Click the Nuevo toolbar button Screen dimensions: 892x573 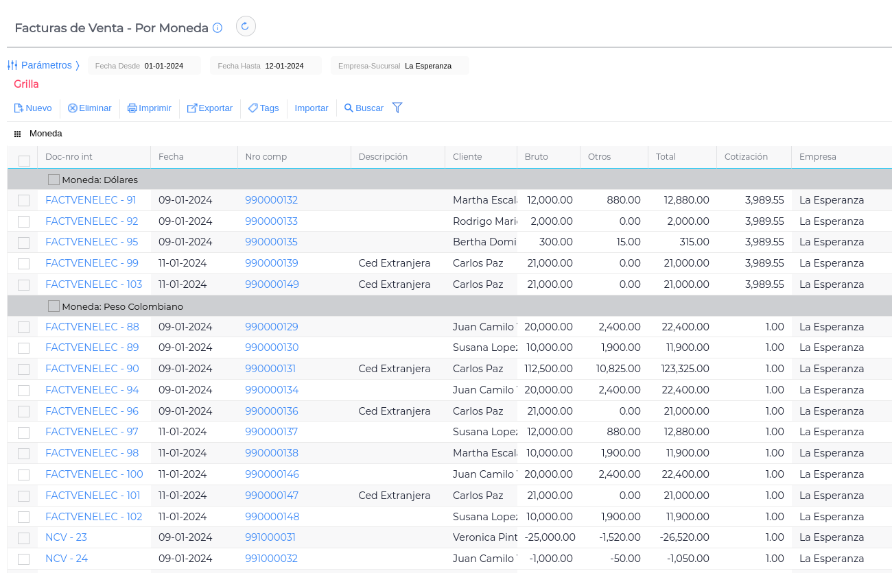33,108
